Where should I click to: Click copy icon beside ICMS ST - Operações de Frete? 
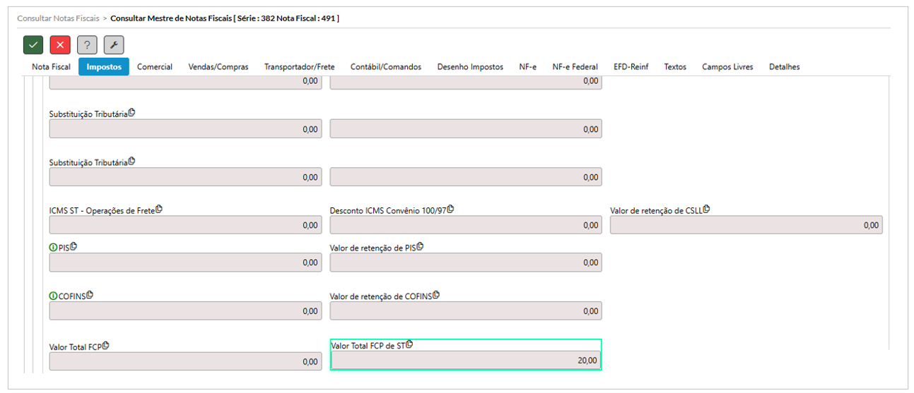[159, 209]
